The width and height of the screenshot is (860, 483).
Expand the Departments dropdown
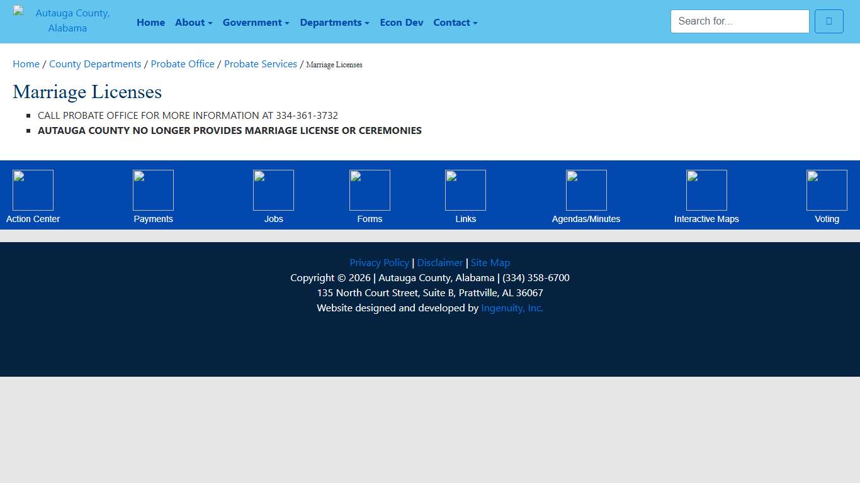pos(334,23)
